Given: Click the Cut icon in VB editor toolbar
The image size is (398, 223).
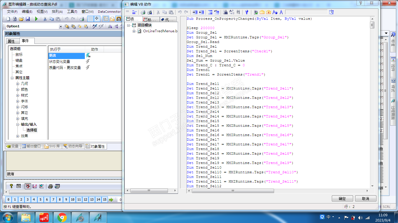Looking at the screenshot, I should 158,12.
